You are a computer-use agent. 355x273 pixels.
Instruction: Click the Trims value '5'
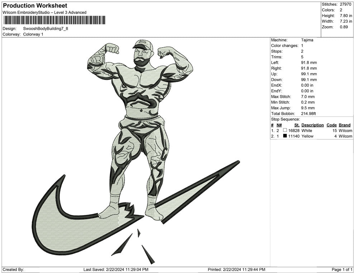[x=302, y=57]
